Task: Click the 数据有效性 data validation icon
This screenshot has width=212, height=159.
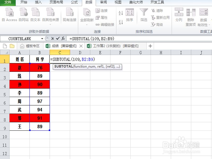Action: (x=204, y=12)
